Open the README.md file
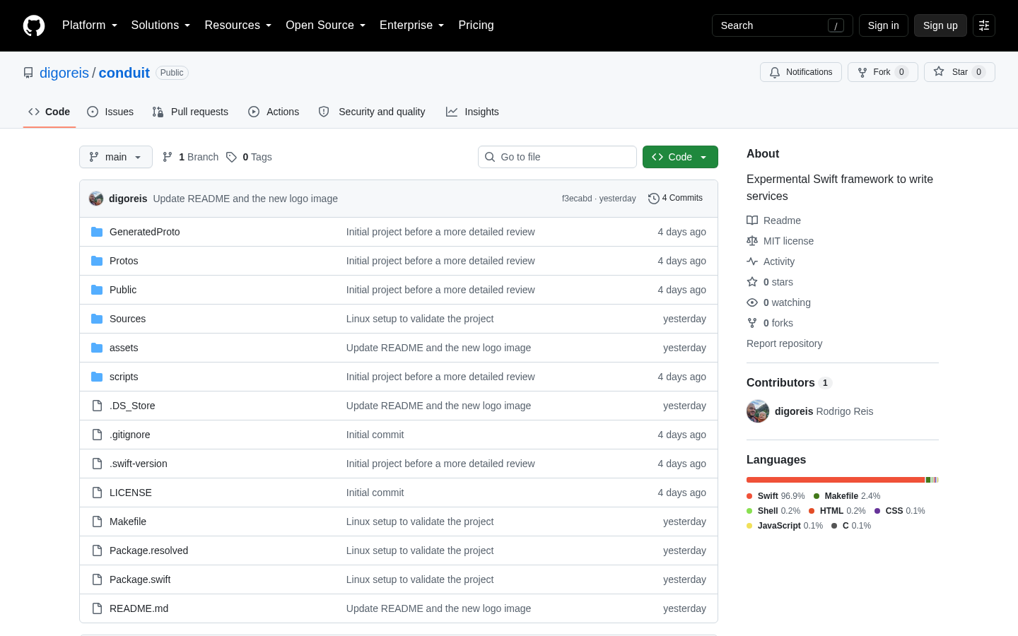The height and width of the screenshot is (636, 1018). [x=139, y=608]
